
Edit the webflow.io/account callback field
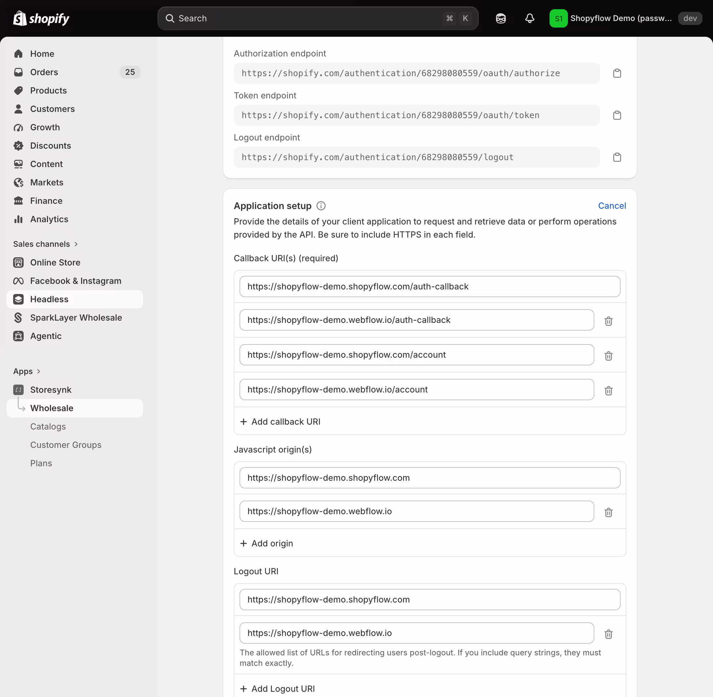(x=417, y=390)
